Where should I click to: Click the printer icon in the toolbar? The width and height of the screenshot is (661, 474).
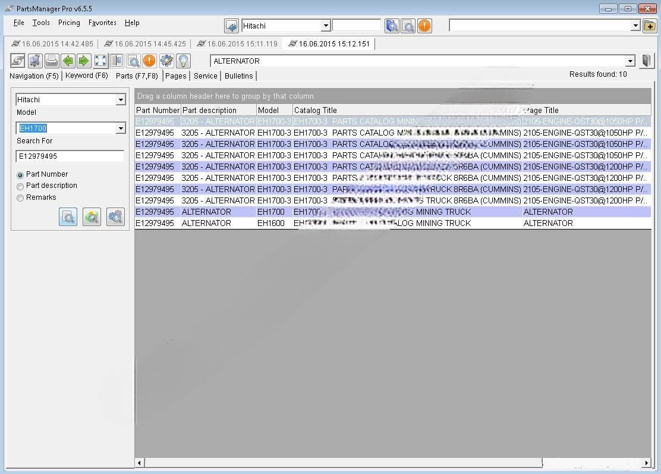[x=52, y=61]
